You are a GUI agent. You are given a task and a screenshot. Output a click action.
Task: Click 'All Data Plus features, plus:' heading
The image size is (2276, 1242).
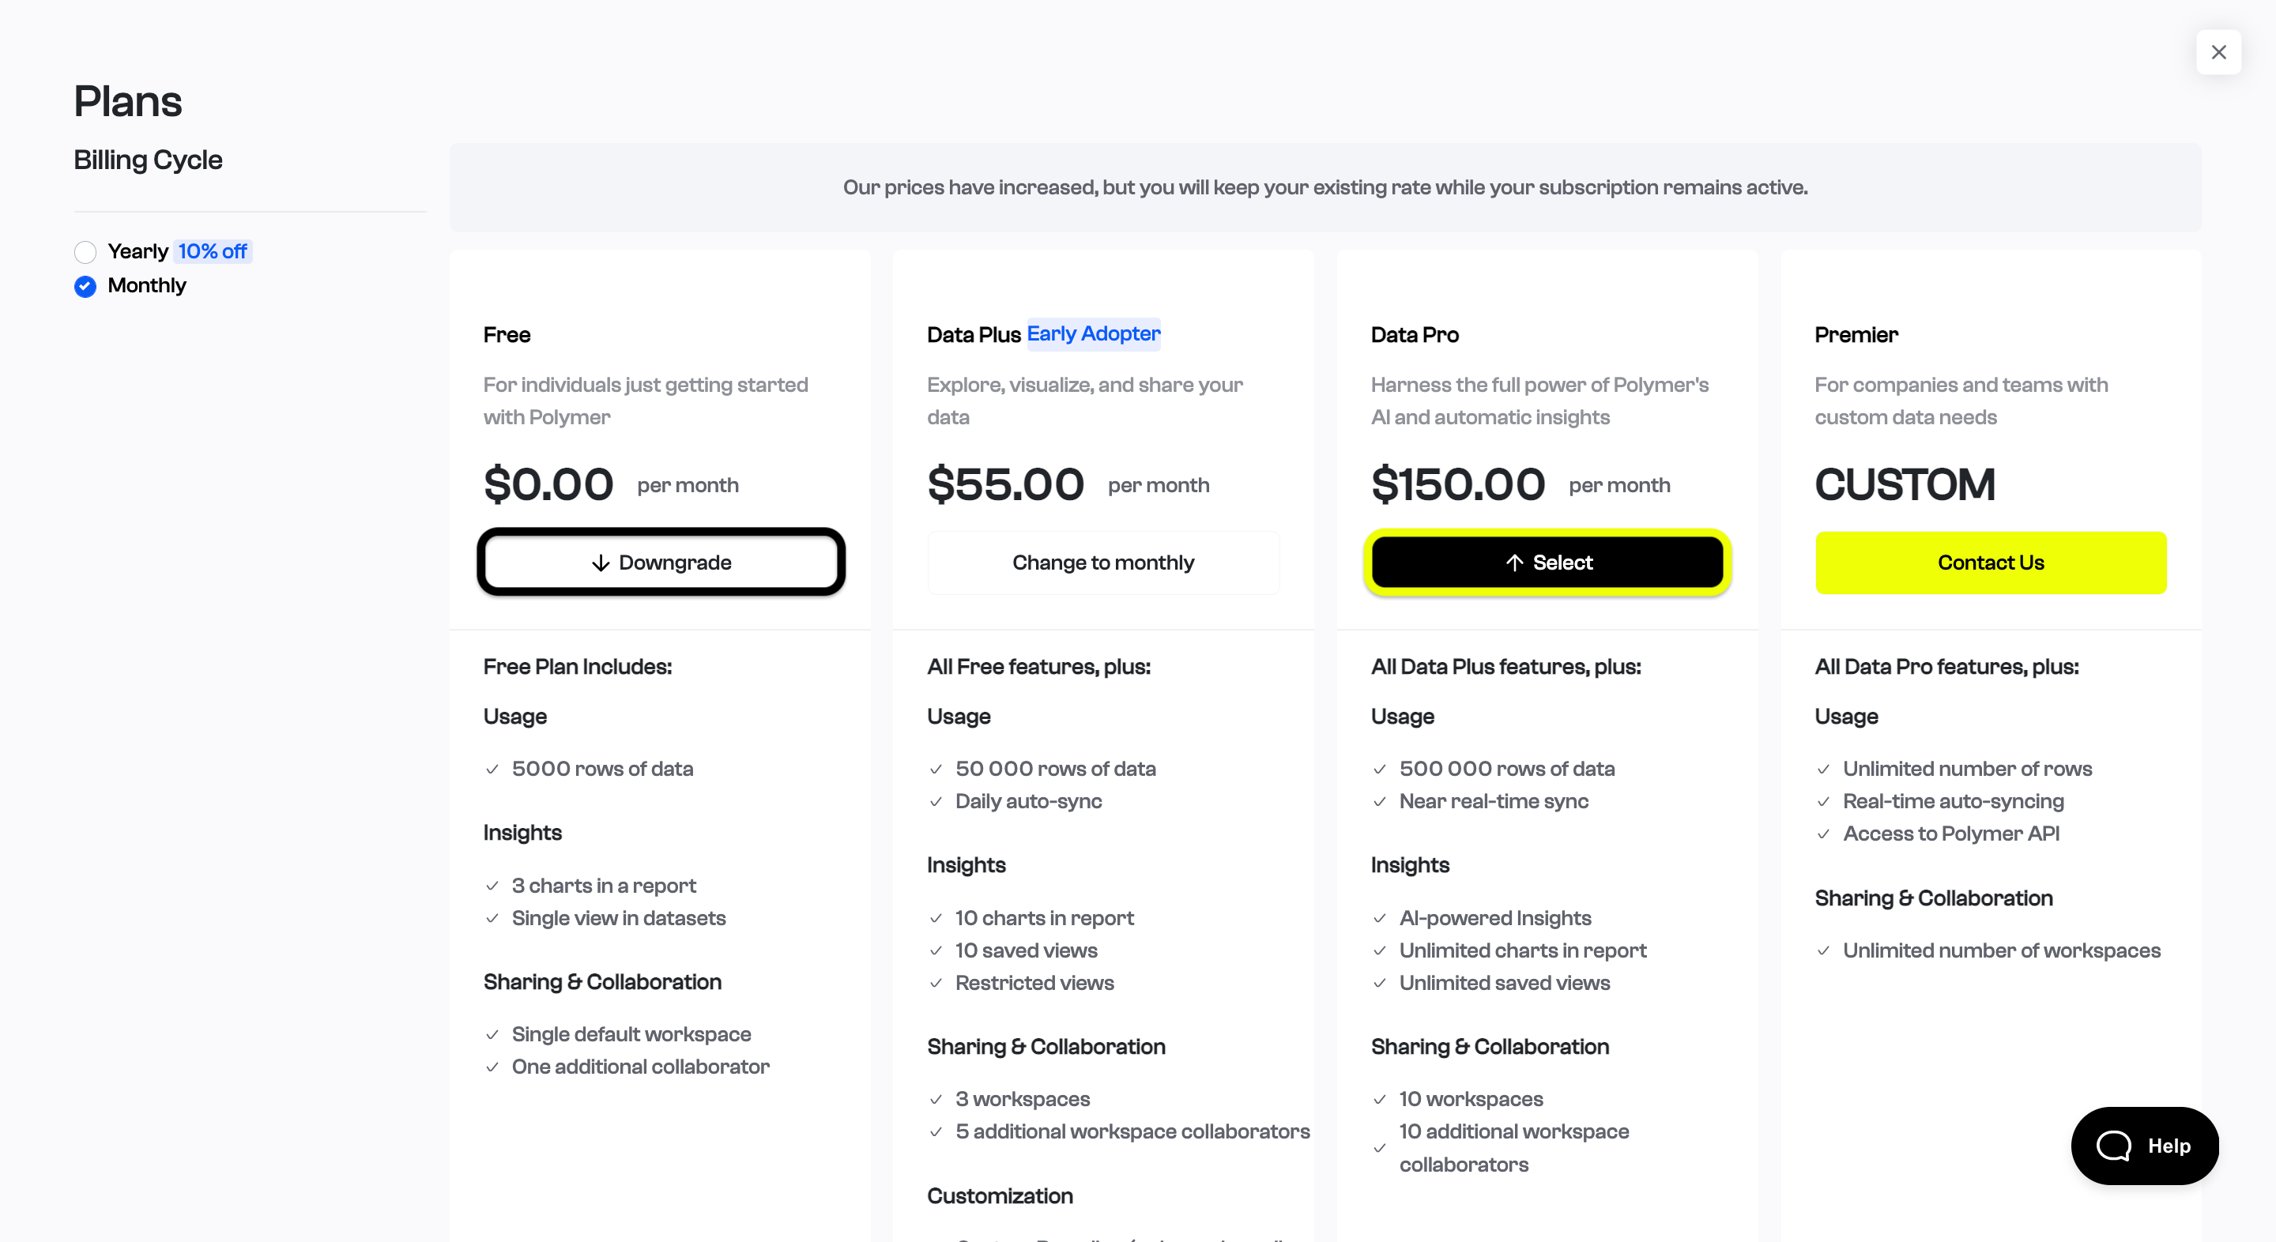pyautogui.click(x=1506, y=667)
